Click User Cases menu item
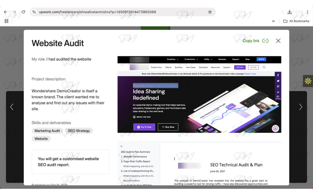Image resolution: width=313 pixels, height=195 pixels. (x=191, y=67)
